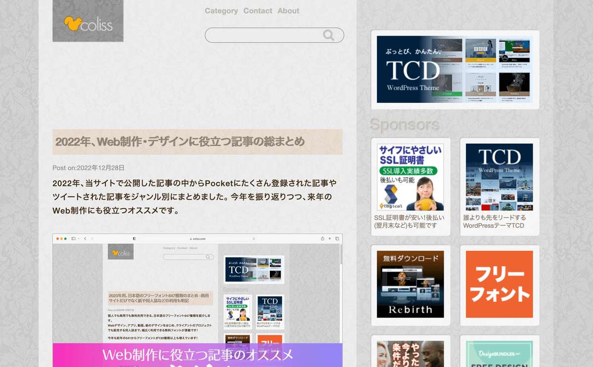Click the orange フリーフォント banner
The image size is (593, 367).
coord(499,284)
